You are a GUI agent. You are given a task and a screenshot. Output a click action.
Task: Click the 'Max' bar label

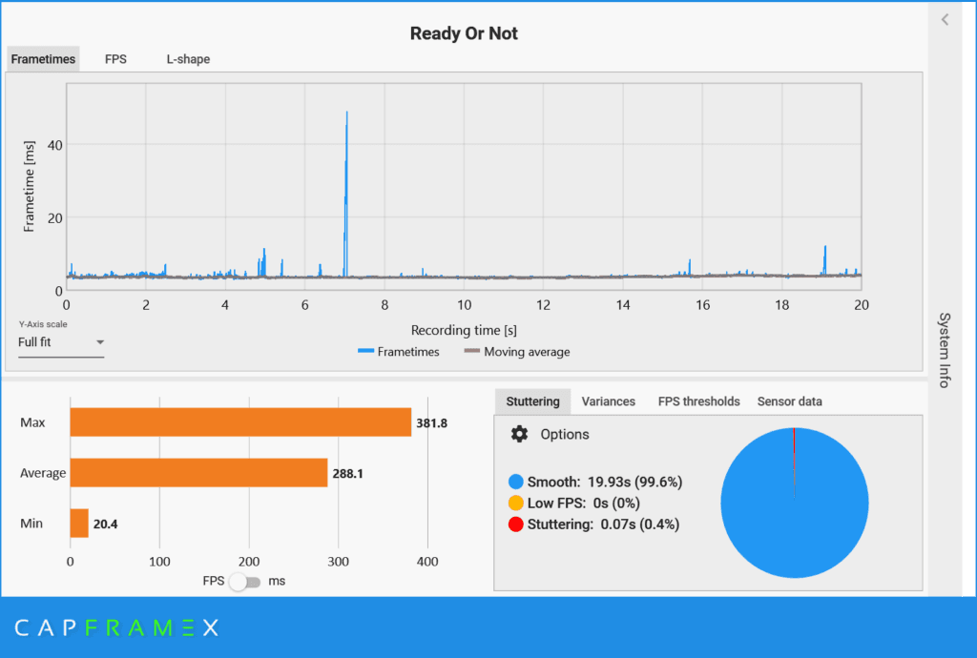pos(32,422)
